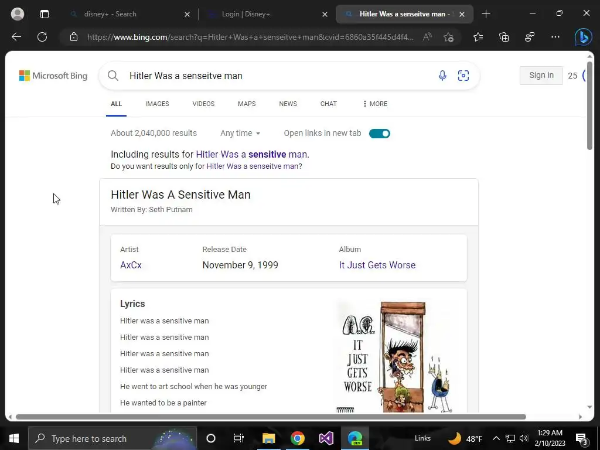
Task: Open Task View in taskbar
Action: pyautogui.click(x=239, y=438)
